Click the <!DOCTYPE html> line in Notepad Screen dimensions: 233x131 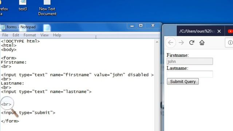[20, 41]
